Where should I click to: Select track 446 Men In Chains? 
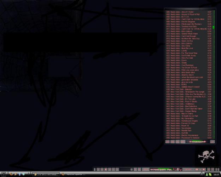(188, 114)
